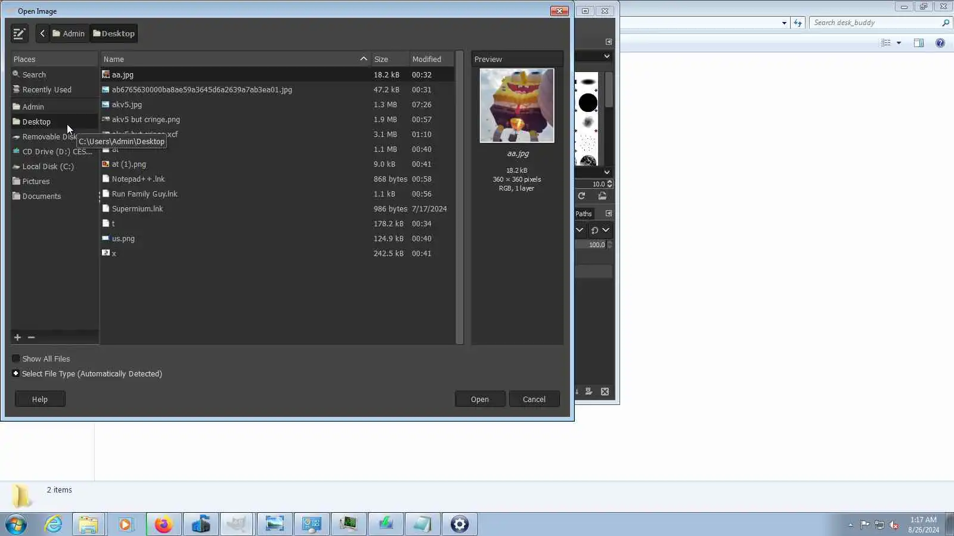Open the settings gear taskbar icon

459,525
